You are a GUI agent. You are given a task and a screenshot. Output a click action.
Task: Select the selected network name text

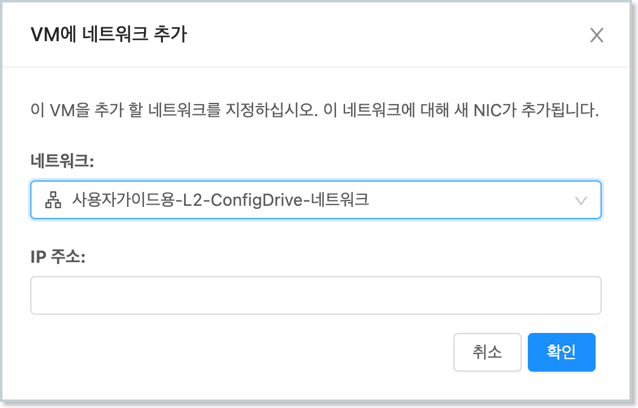click(220, 200)
